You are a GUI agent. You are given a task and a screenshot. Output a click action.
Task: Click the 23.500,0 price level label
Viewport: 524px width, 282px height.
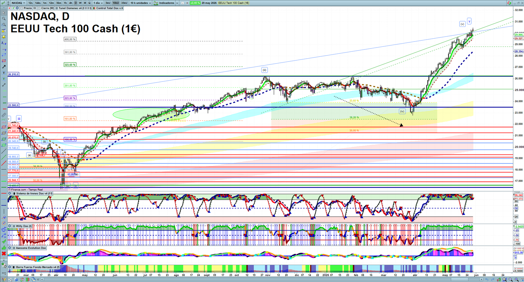pos(13,105)
